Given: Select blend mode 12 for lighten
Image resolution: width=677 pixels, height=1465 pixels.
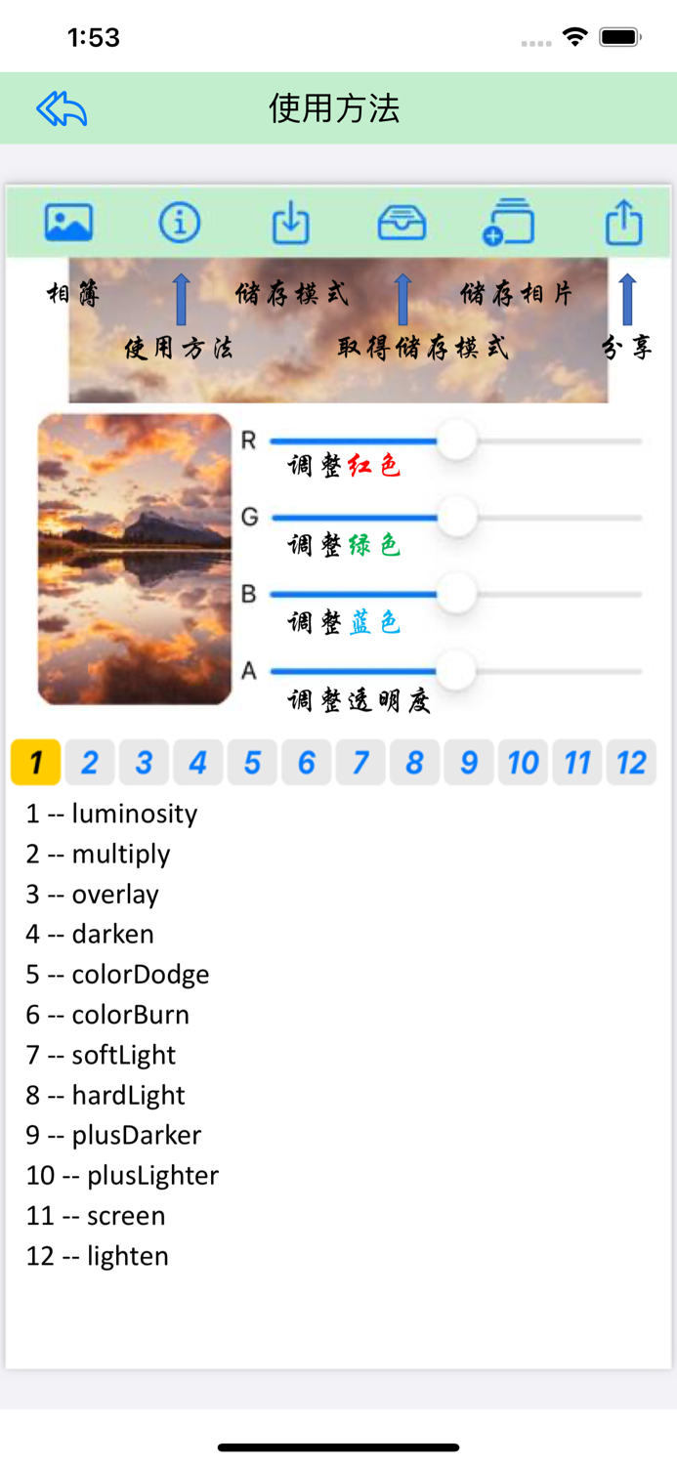Looking at the screenshot, I should click(631, 763).
